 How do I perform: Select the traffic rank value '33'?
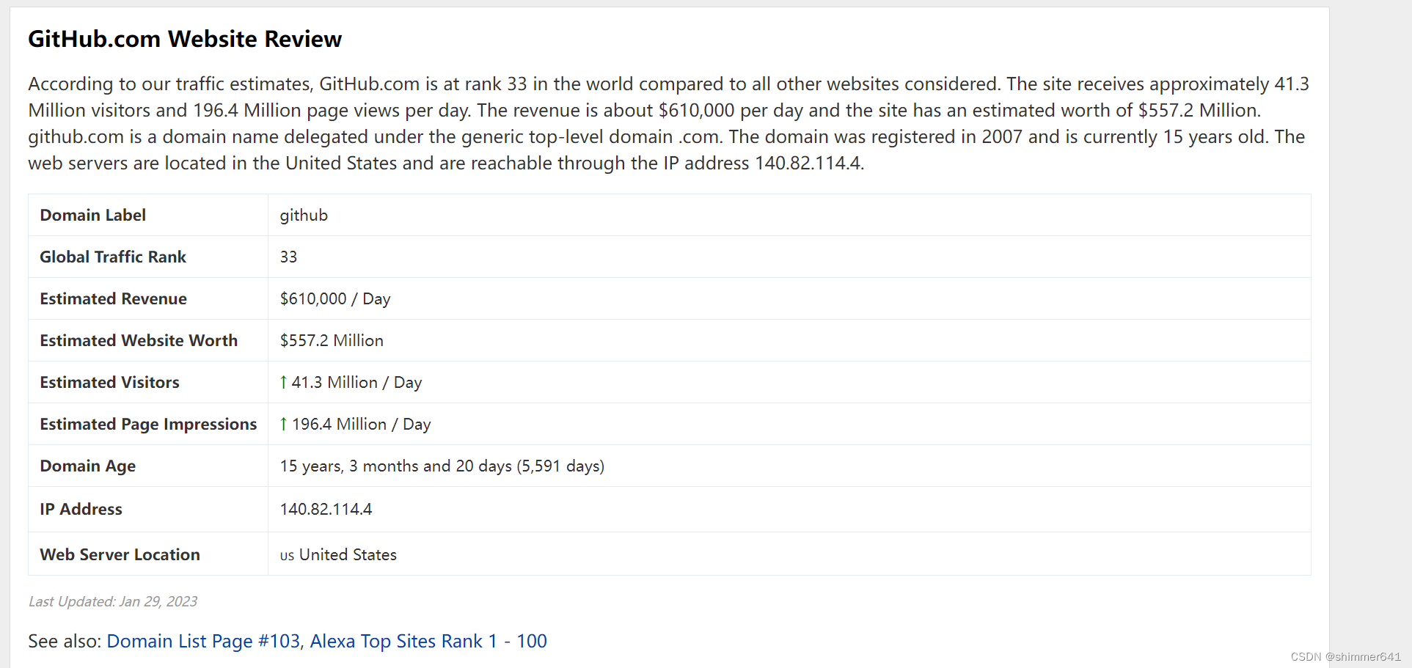288,257
